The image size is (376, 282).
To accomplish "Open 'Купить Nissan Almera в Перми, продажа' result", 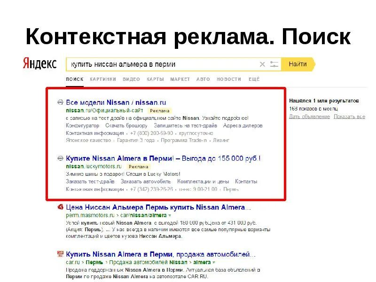I will coord(161,254).
